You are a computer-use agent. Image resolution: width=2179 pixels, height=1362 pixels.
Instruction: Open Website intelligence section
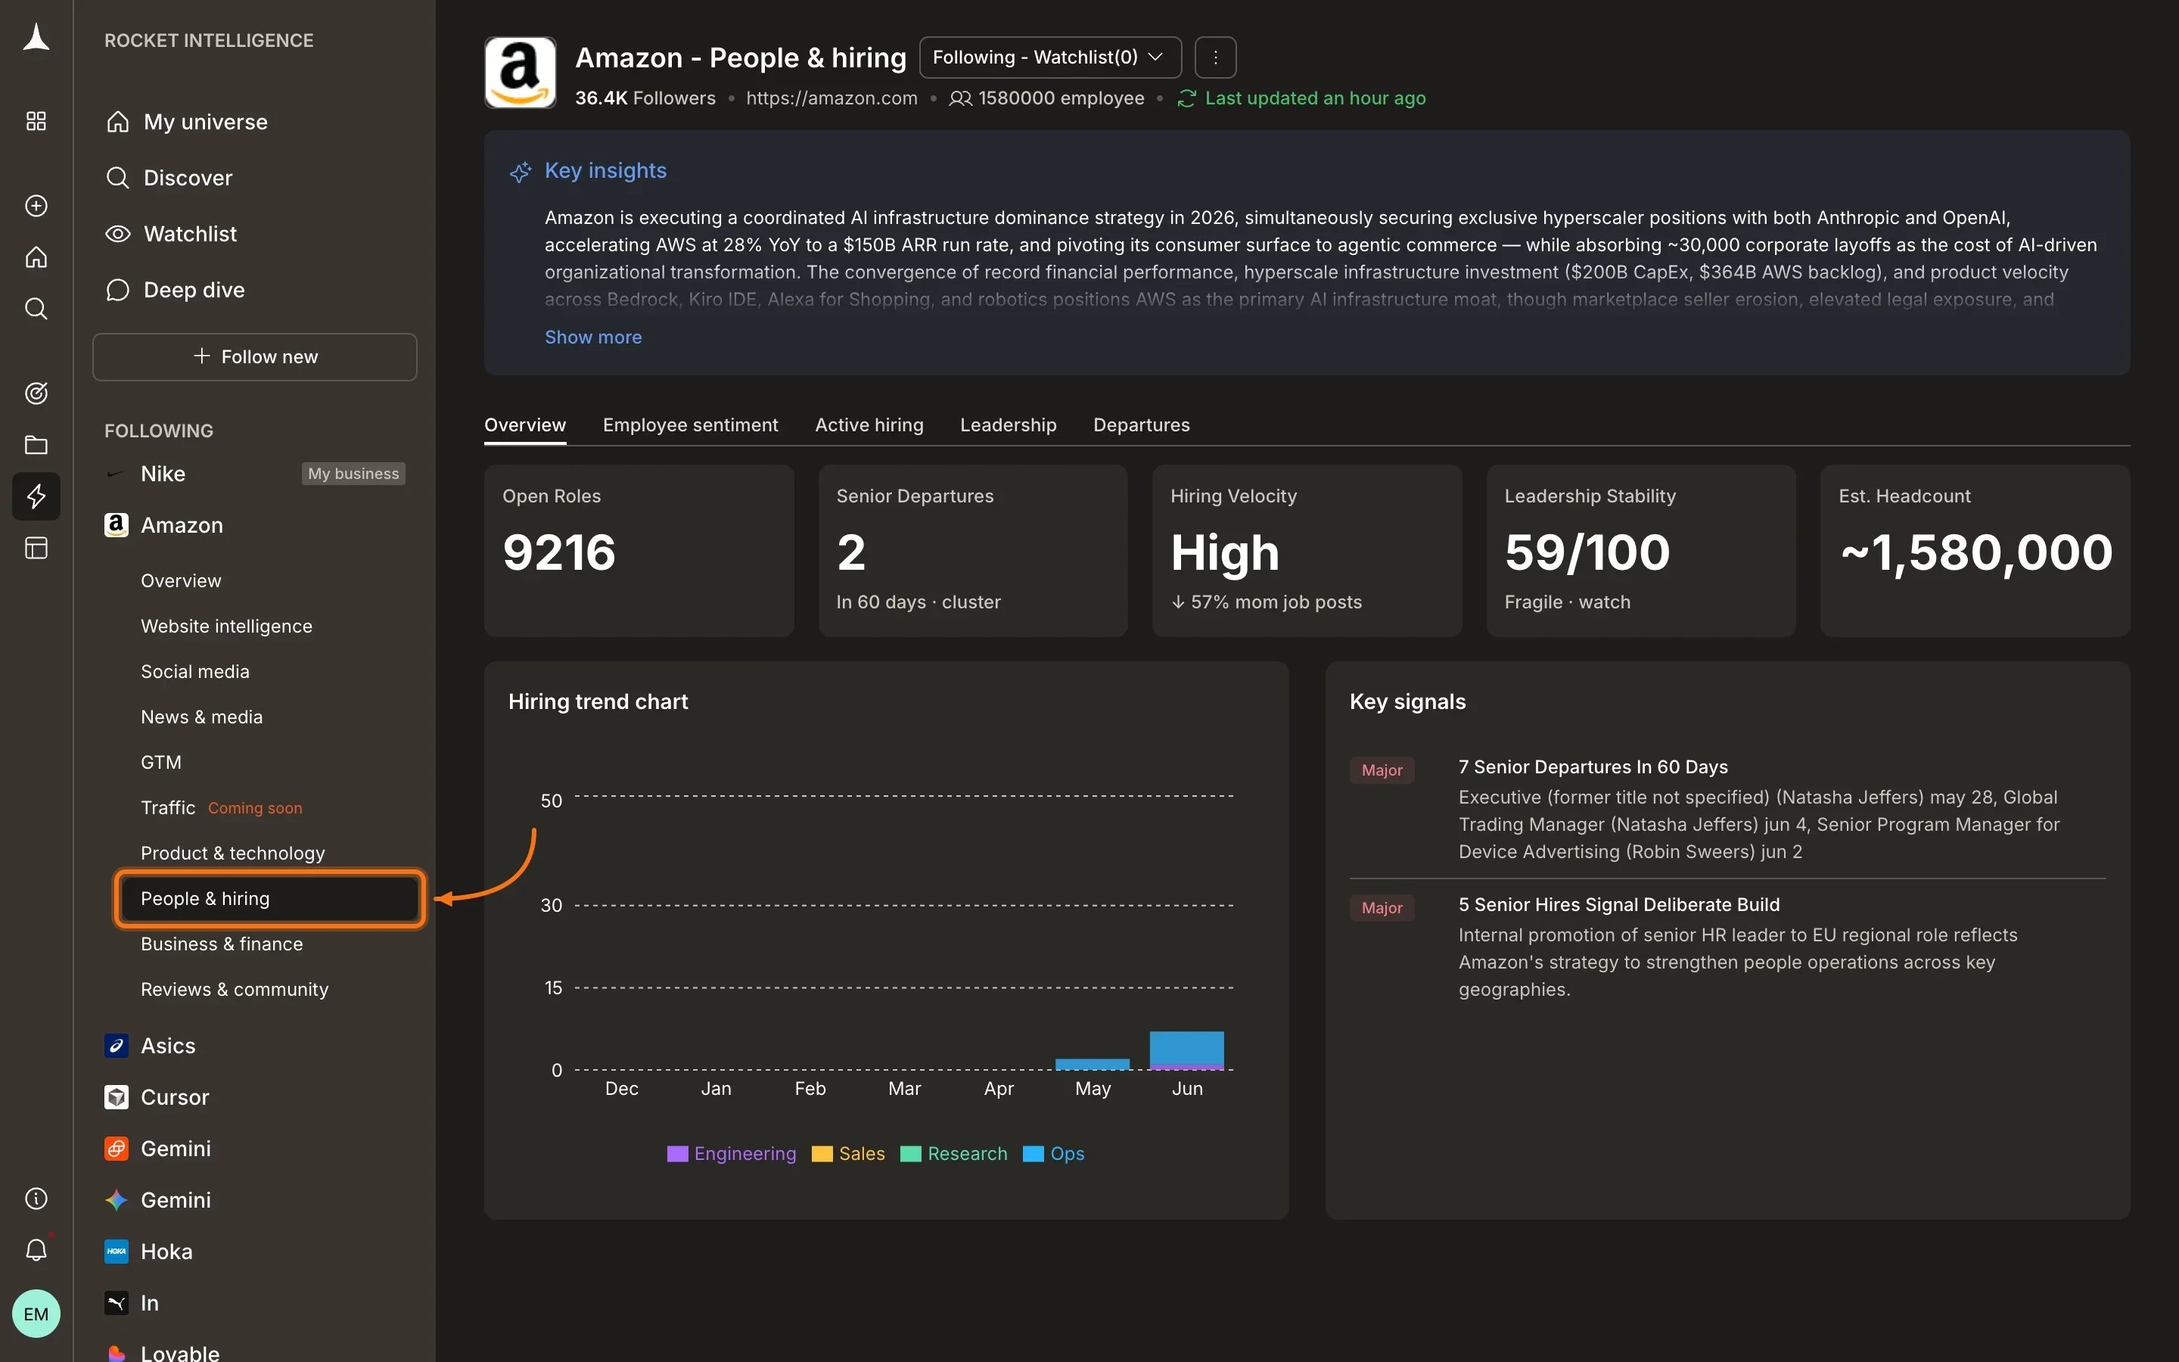[226, 626]
